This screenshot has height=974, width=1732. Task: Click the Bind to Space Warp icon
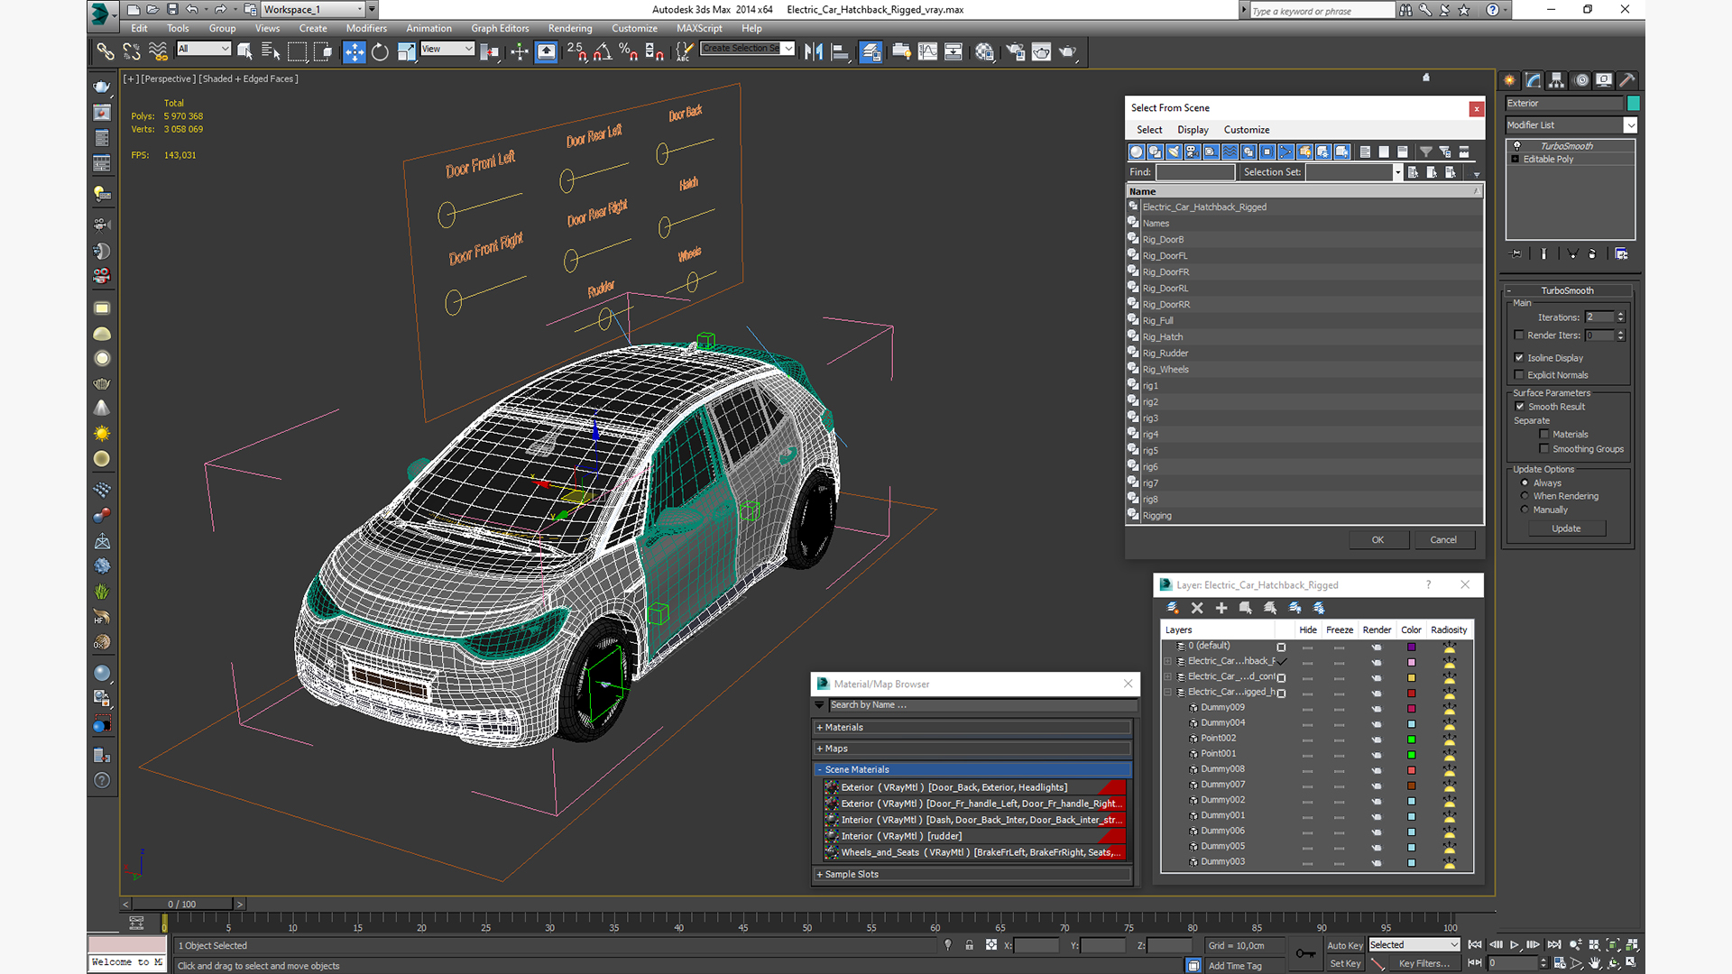pyautogui.click(x=158, y=52)
